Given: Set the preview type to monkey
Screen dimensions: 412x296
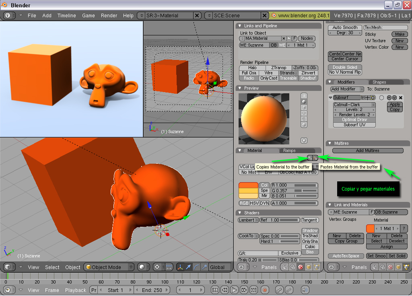Looking at the screenshot, I should (x=304, y=113).
